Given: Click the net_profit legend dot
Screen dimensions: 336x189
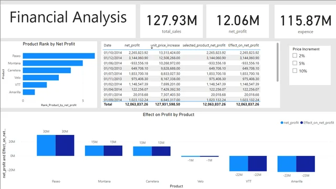Looking at the screenshot, I should (282, 122).
